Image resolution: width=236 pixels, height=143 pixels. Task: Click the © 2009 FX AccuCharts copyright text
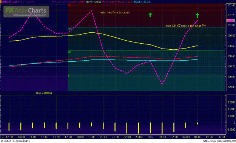(15, 141)
